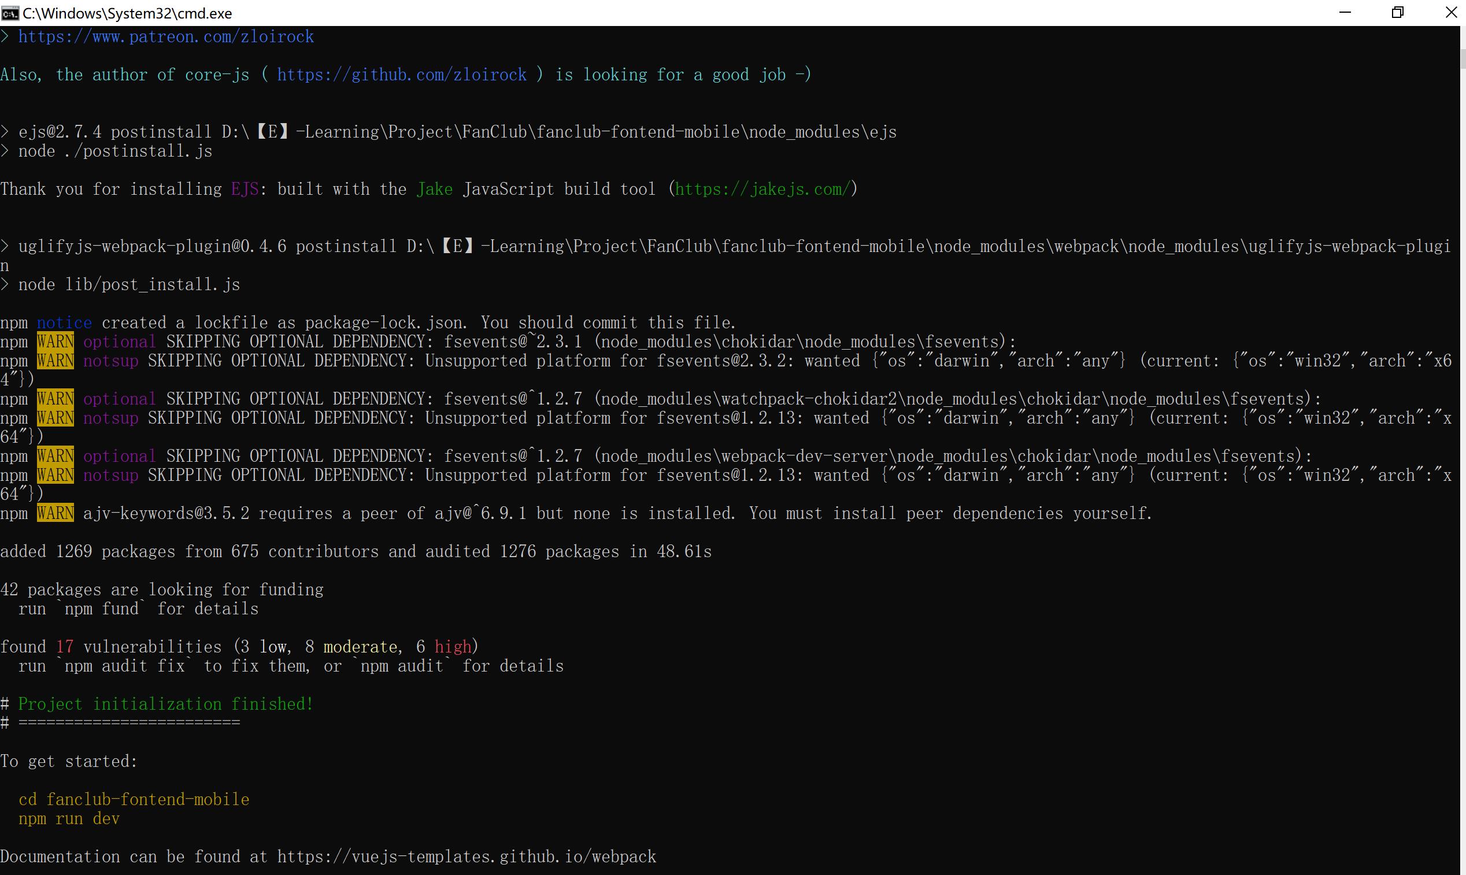Click the green 'Jake' word
The image size is (1466, 875).
(x=435, y=189)
